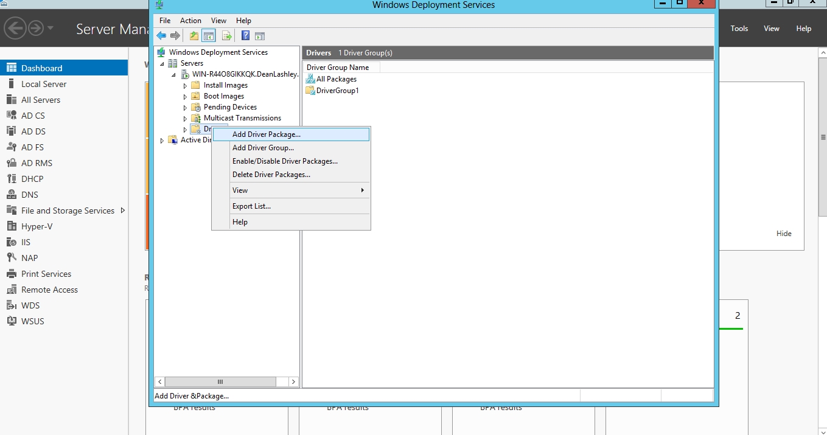The height and width of the screenshot is (435, 827).
Task: Expand the Install Images node
Action: pos(185,86)
